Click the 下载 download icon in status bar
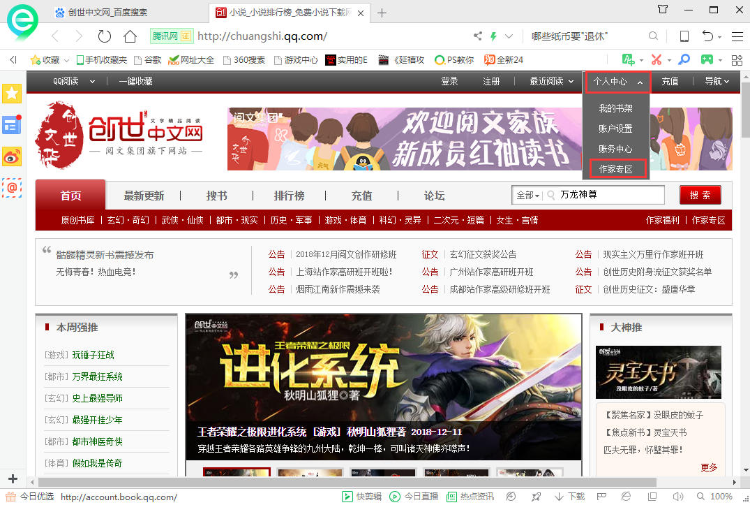Screen dimensions: 750x505 (569, 496)
